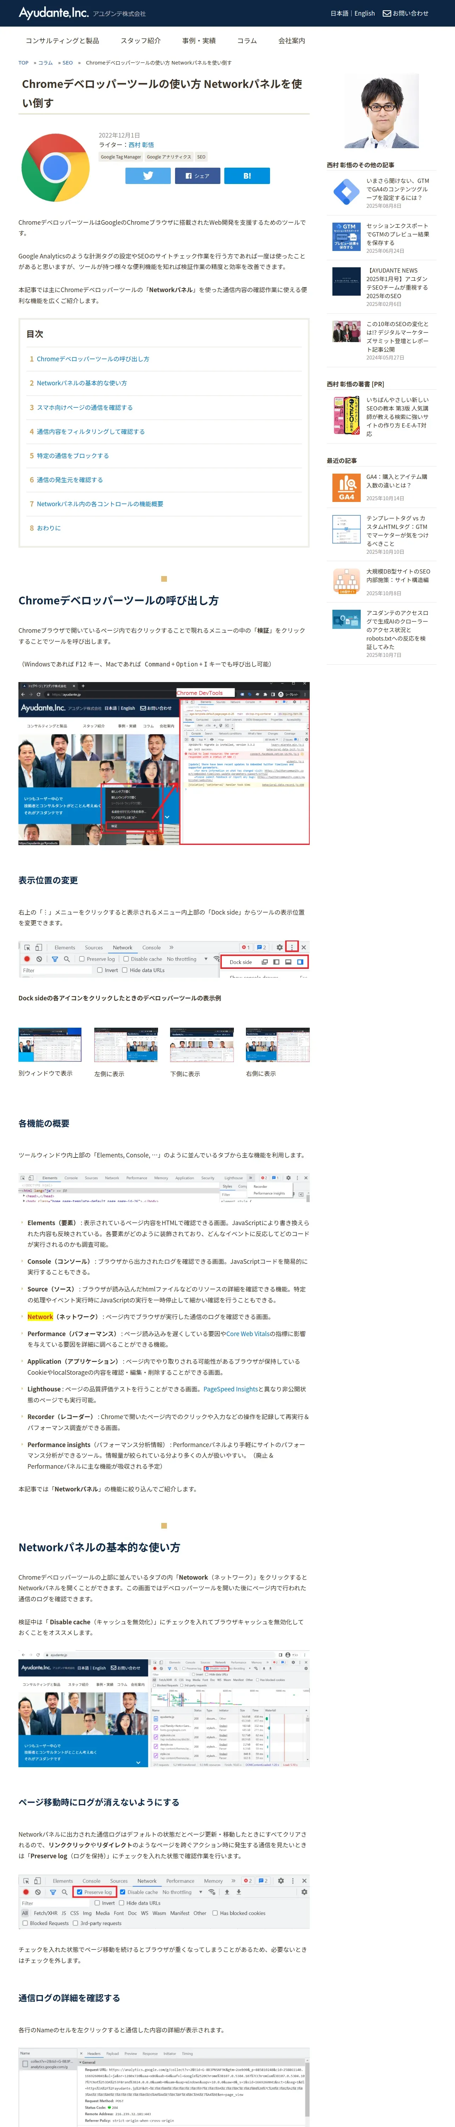This screenshot has height=2127, width=455.
Task: Click the article title heading text
Action: click(162, 93)
